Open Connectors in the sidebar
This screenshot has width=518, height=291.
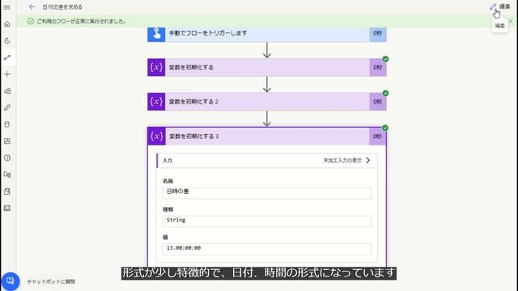pyautogui.click(x=7, y=108)
